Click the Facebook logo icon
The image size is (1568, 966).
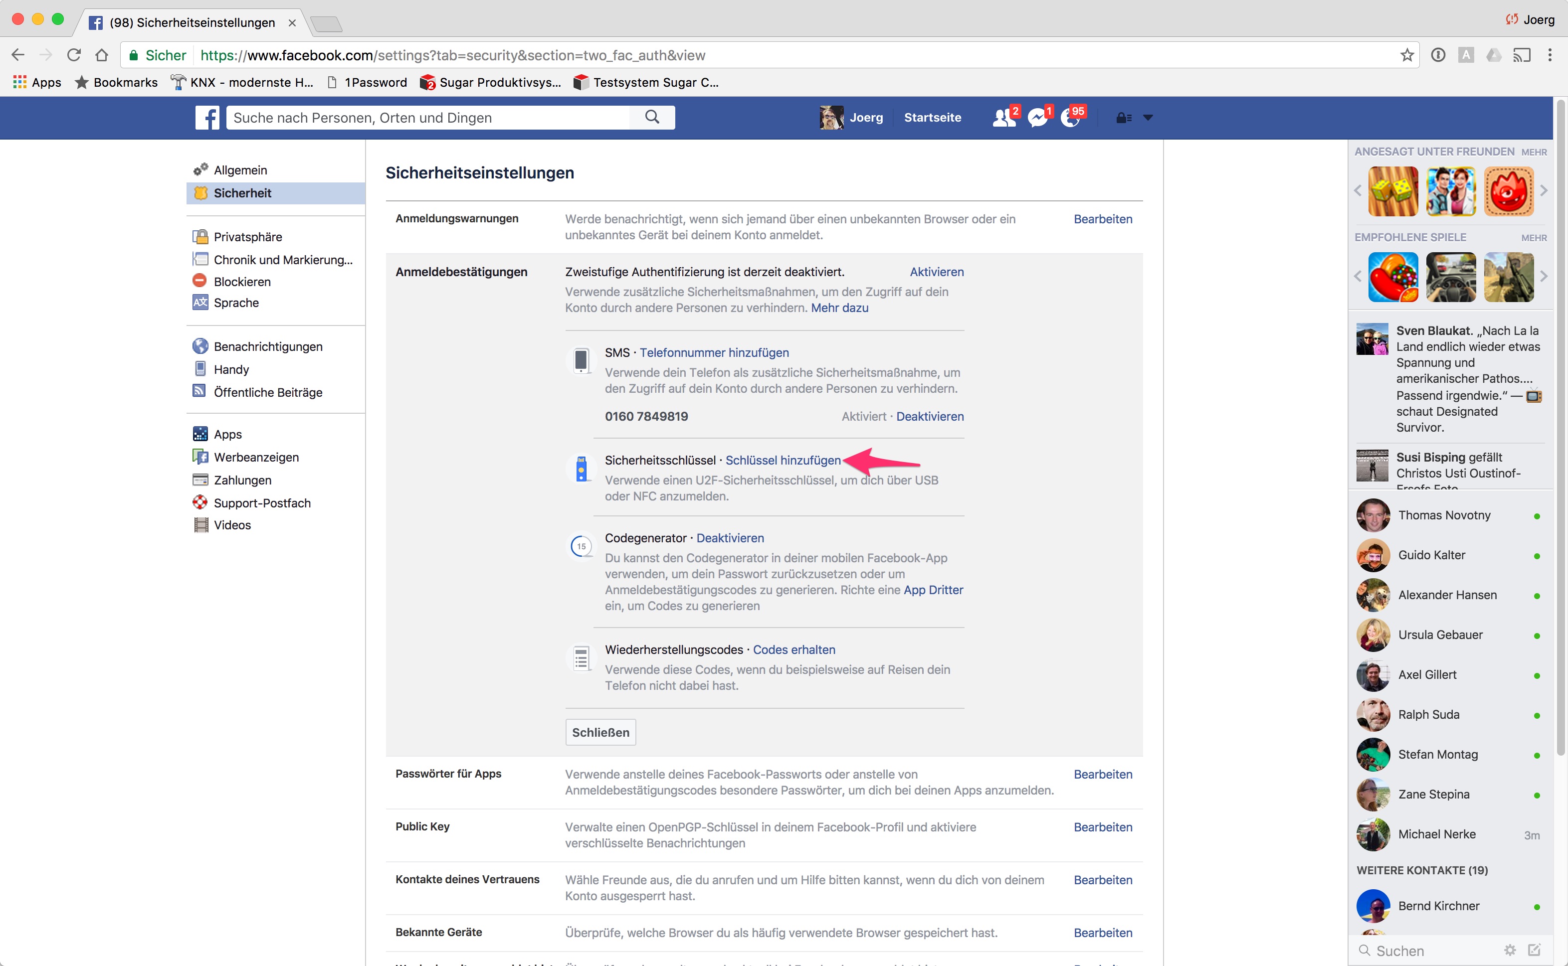tap(207, 118)
